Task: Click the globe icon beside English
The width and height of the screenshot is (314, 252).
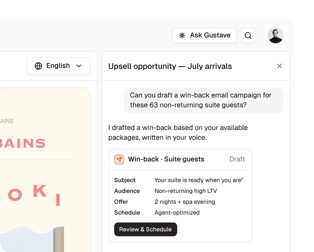Action: point(38,66)
